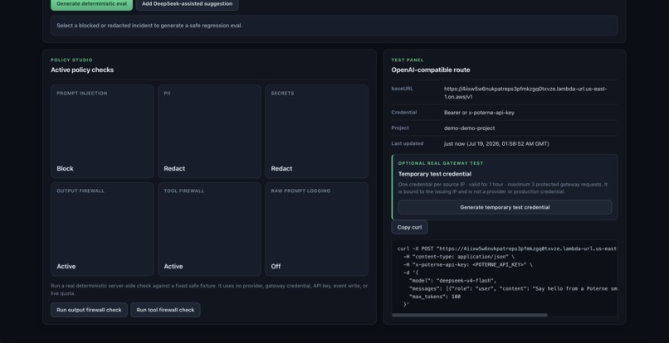Click the 'OpenAI-compatible route' heading
The image size is (669, 343).
click(x=431, y=70)
